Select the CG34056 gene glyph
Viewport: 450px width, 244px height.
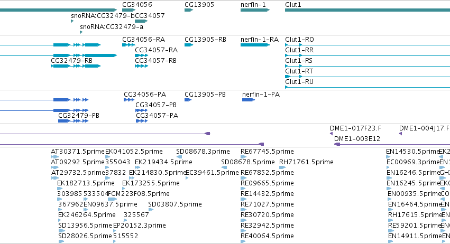(x=128, y=10)
